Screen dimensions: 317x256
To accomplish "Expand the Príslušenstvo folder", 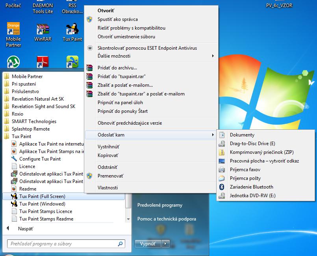I will coord(25,92).
